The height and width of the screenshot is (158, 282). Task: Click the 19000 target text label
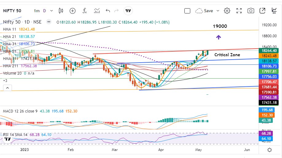click(x=220, y=26)
